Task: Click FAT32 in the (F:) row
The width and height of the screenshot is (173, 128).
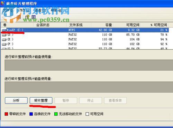Action: (x=73, y=44)
